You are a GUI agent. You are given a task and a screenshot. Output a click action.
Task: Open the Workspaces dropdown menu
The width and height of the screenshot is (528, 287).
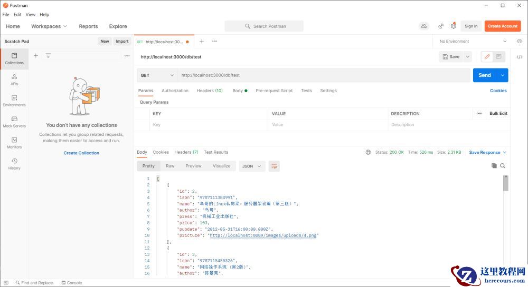click(x=49, y=26)
